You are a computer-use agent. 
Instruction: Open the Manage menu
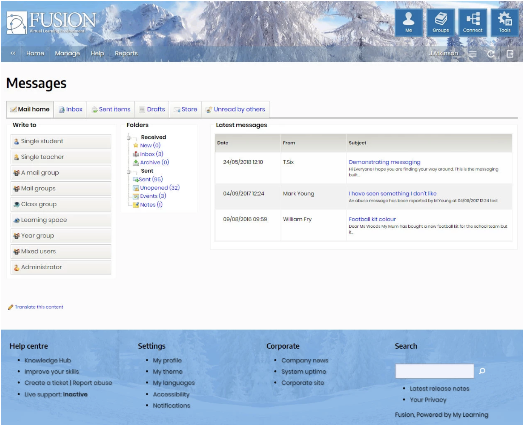pos(67,53)
